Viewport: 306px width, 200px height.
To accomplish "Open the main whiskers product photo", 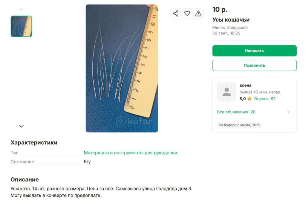I will [122, 68].
